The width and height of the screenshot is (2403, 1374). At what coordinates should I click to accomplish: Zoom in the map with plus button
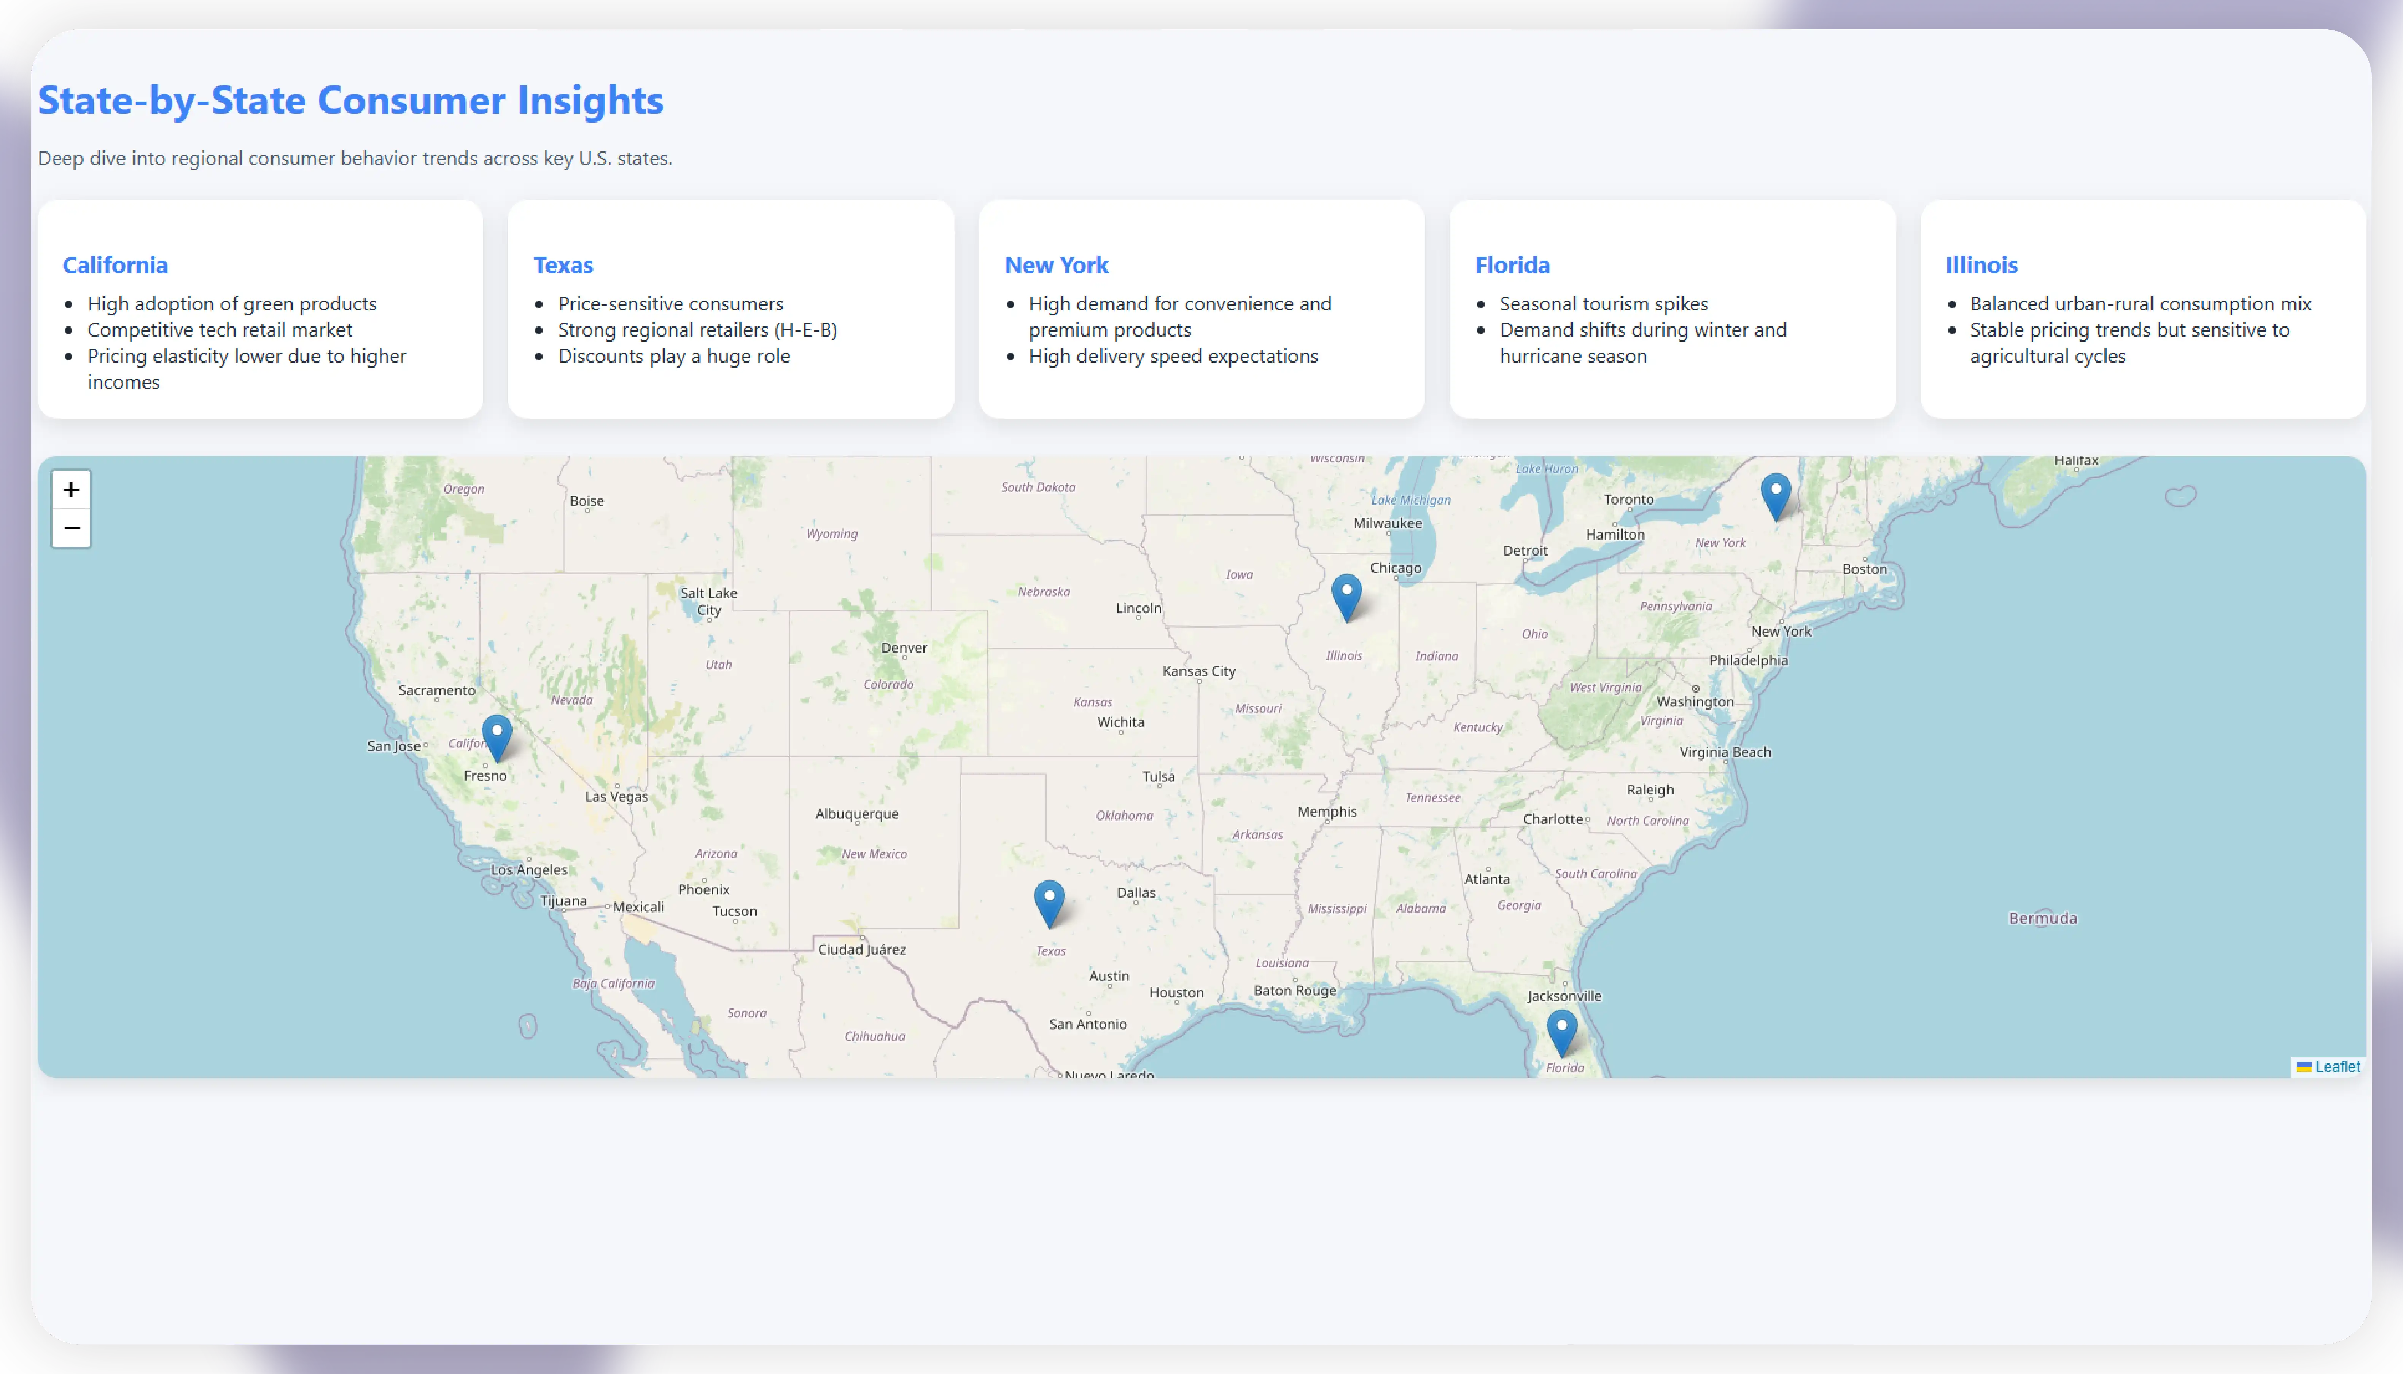(71, 490)
